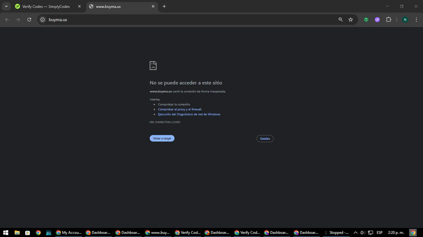Bookmark this page with the star icon
This screenshot has width=423, height=237.
click(x=351, y=20)
